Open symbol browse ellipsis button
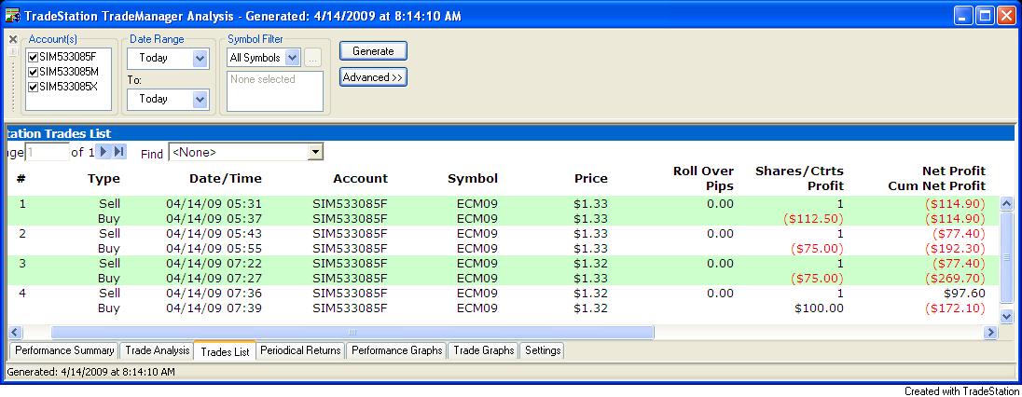 (x=313, y=58)
